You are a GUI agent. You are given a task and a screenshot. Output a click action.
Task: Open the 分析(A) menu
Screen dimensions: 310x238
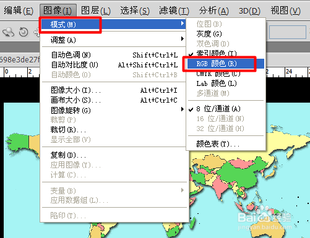pos(214,11)
